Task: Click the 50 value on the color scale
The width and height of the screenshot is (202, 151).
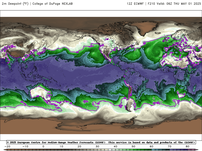Action: [x=134, y=146]
